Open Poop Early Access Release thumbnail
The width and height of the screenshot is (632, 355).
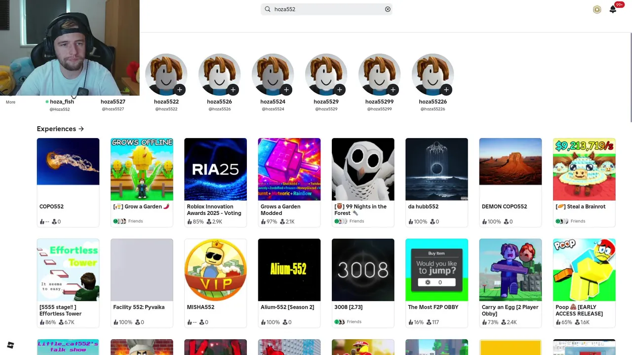pyautogui.click(x=584, y=270)
